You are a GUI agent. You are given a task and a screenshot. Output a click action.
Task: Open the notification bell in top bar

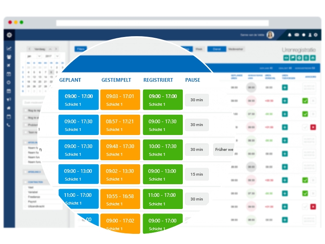(x=290, y=35)
